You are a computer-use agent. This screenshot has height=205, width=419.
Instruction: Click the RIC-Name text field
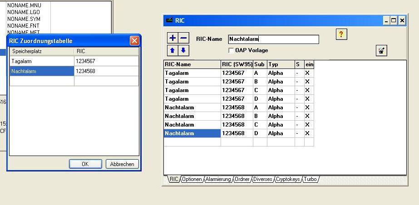pos(273,39)
